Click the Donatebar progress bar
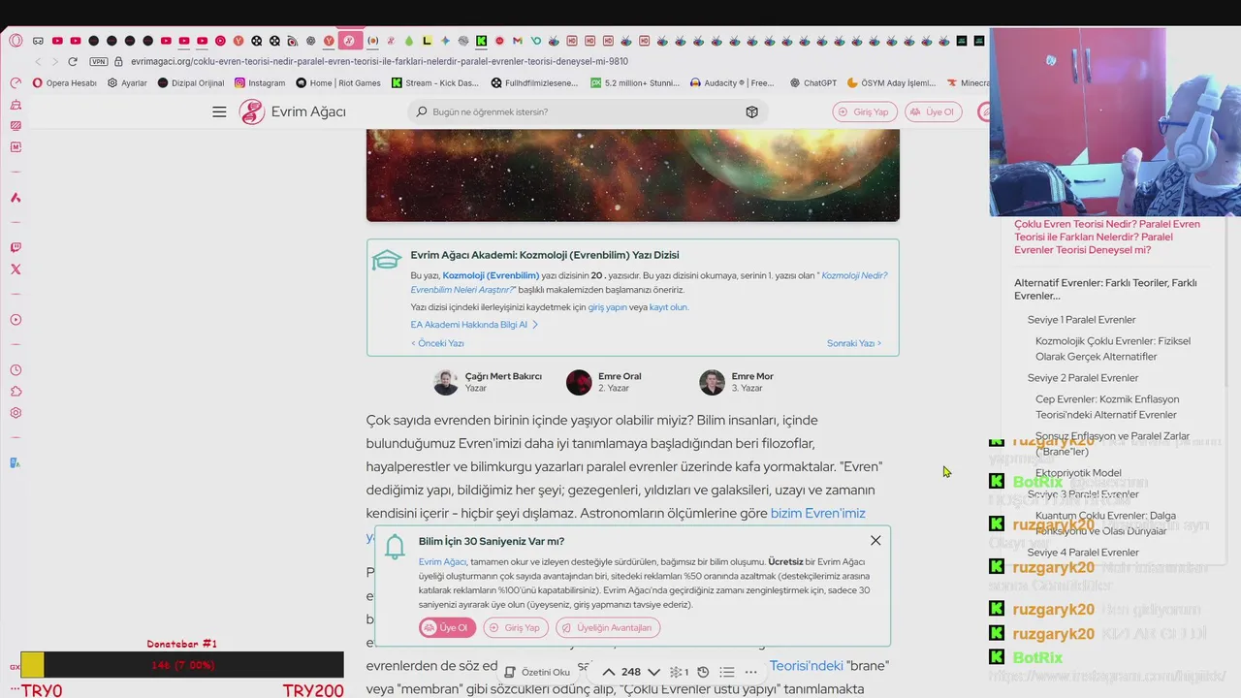 182,665
